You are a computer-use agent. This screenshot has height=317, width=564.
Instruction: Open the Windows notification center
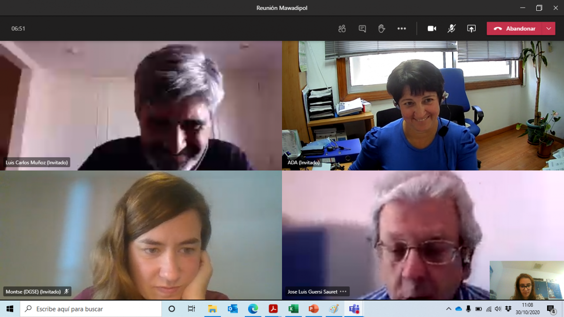click(551, 309)
